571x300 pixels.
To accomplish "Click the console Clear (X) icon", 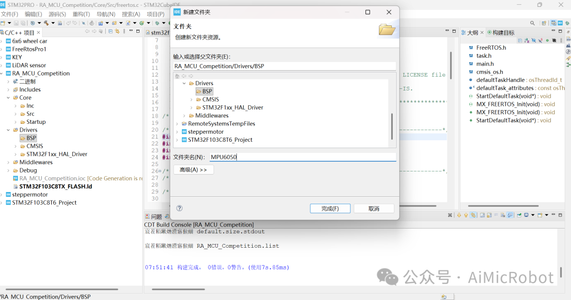I will coord(450,215).
